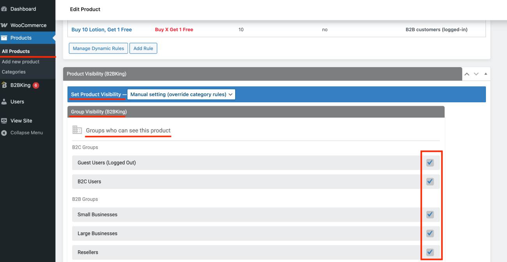Click the Large Businesses row label
Image resolution: width=507 pixels, height=262 pixels.
click(x=97, y=233)
